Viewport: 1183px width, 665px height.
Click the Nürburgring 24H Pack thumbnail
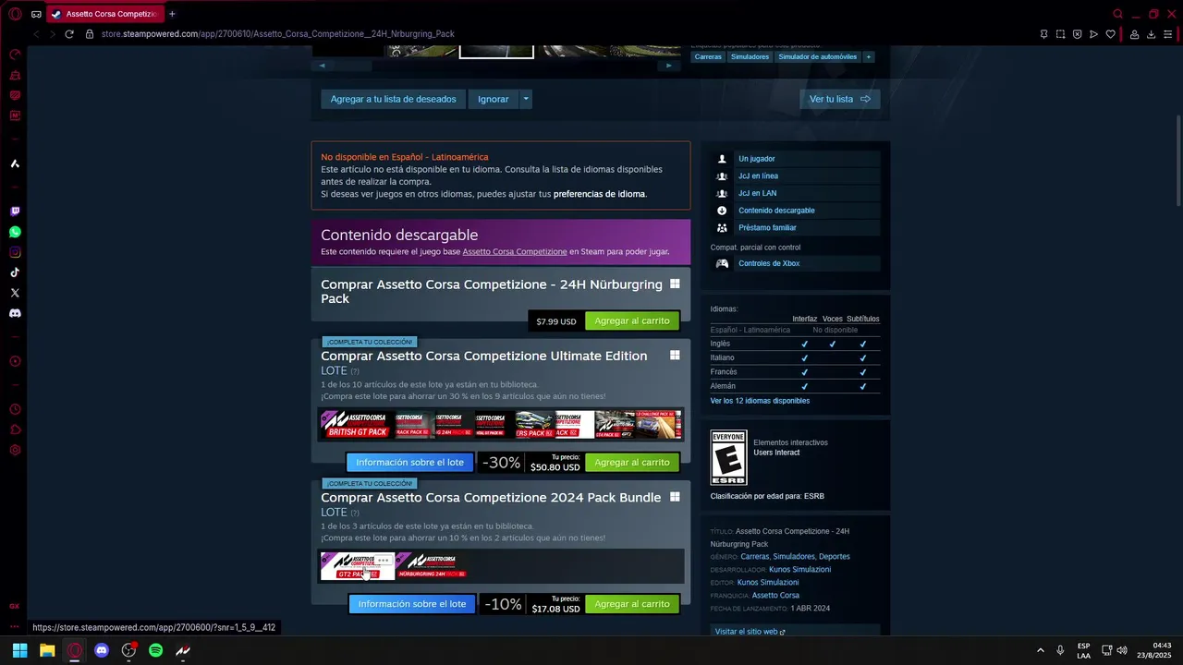point(433,566)
